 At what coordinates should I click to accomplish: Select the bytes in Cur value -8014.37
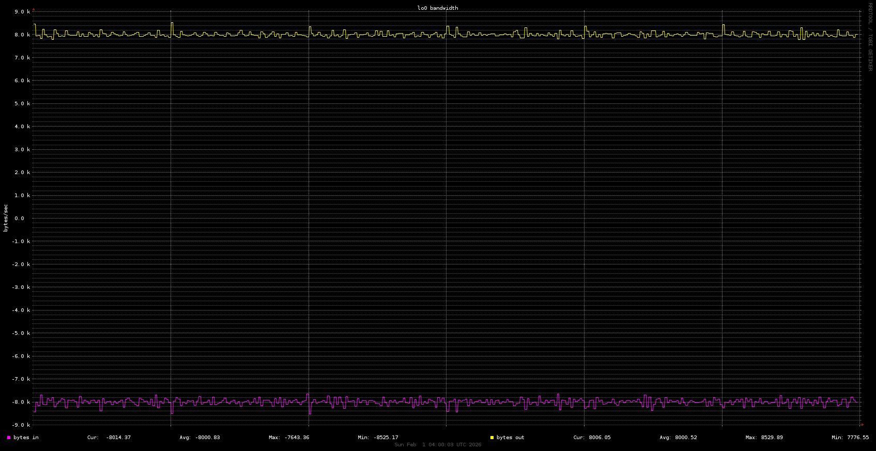pos(118,438)
